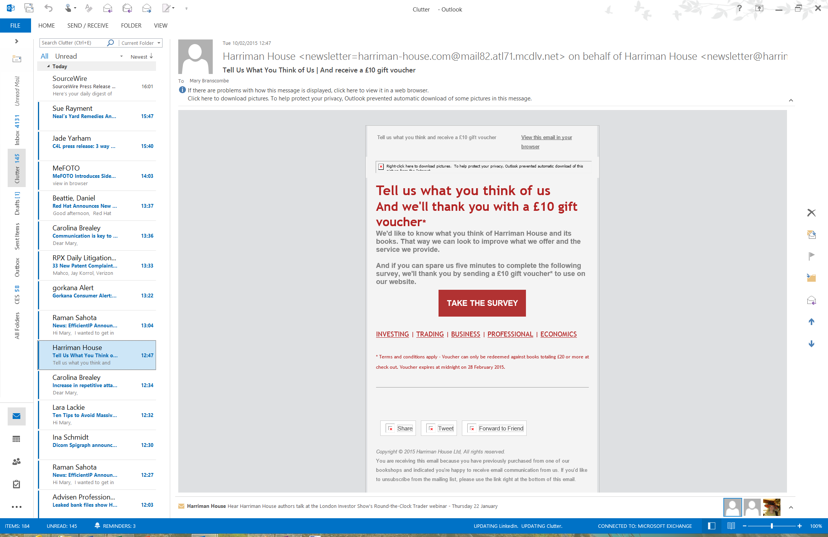
Task: Filter message list to Unread
Action: (66, 56)
